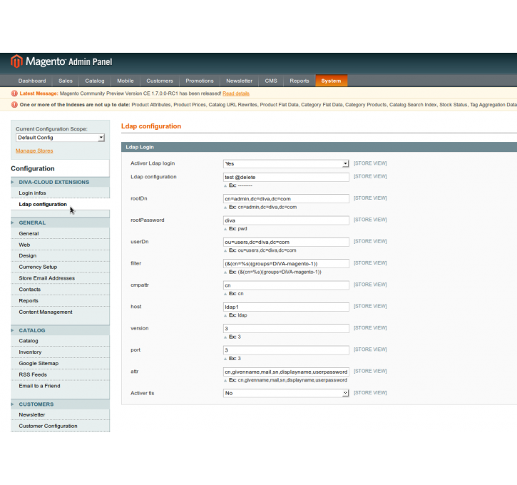Click the attr input field

(x=286, y=372)
